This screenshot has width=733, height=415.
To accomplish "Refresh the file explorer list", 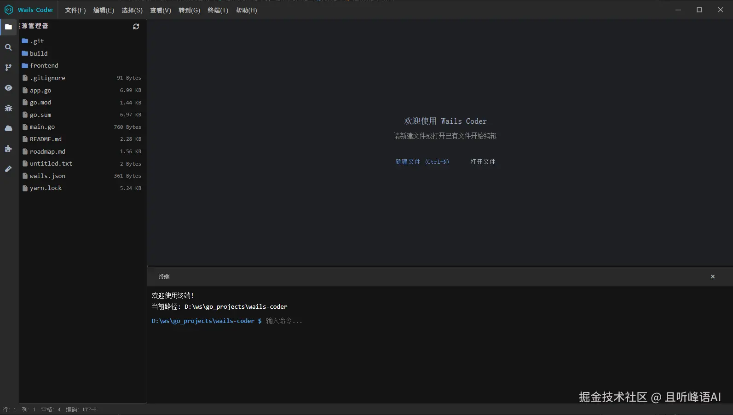I will [136, 27].
